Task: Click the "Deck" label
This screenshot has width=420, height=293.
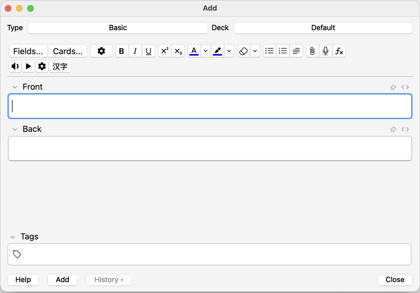Action: point(220,28)
